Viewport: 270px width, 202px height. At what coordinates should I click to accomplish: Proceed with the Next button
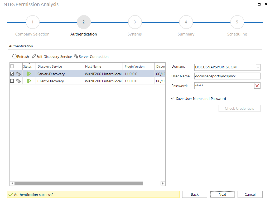click(222, 194)
